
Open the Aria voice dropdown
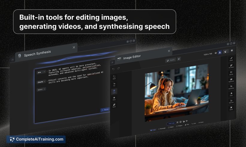point(41,72)
